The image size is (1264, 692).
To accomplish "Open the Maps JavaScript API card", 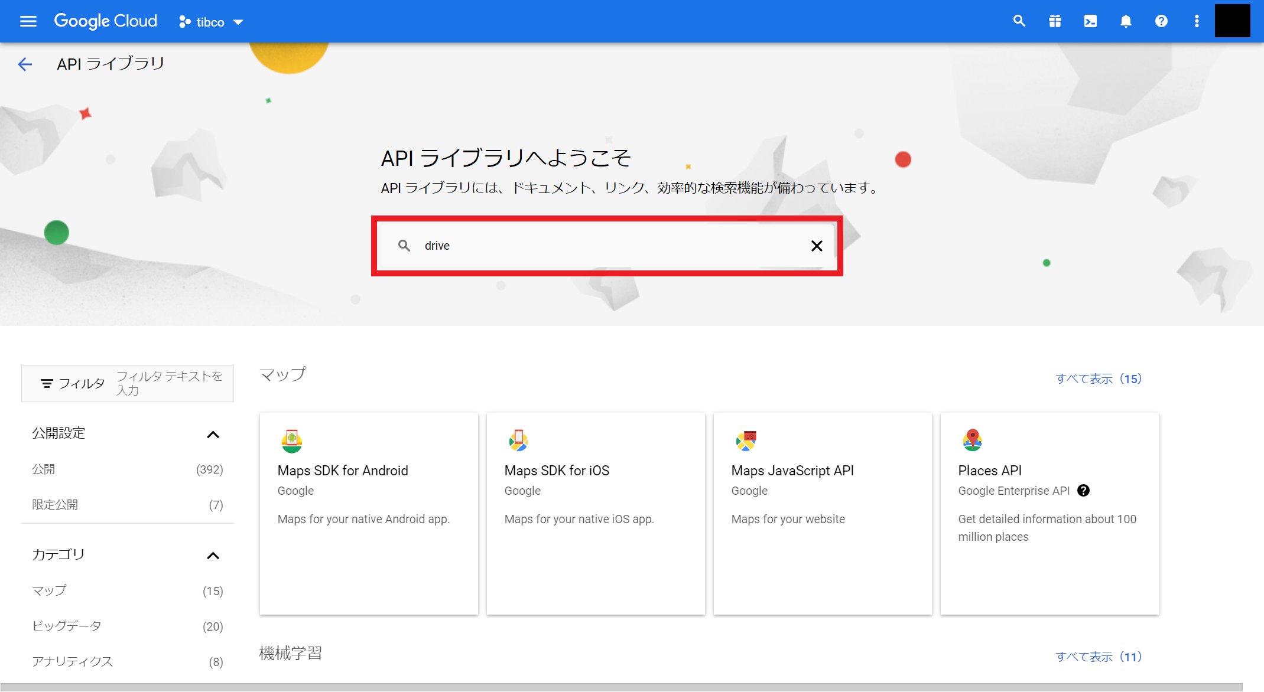I will [823, 514].
